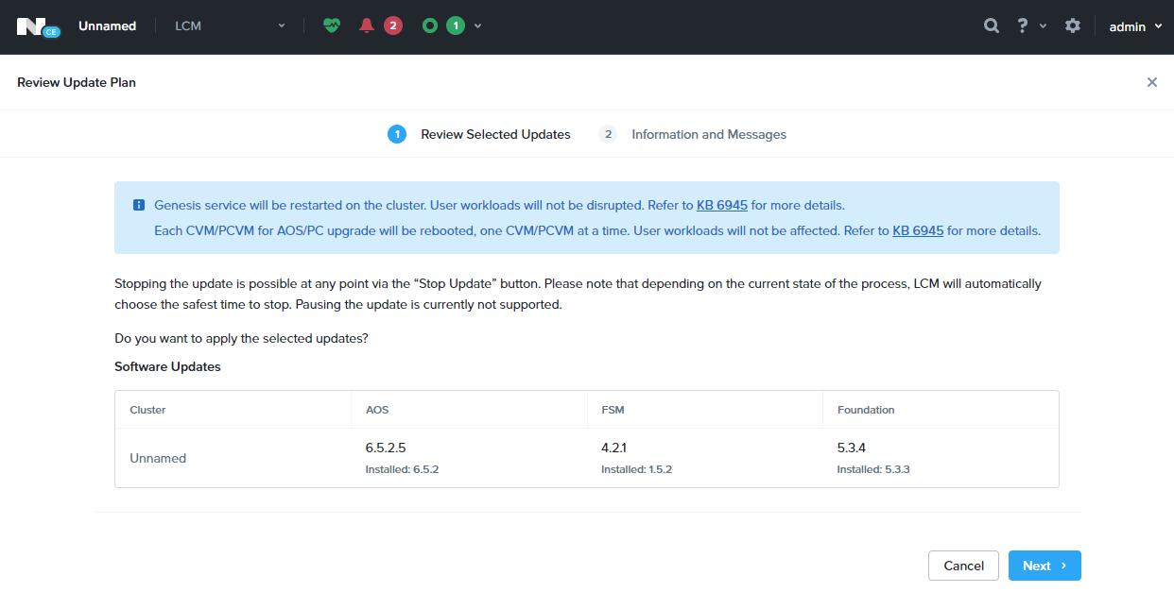
Task: Click the Cancel button
Action: 963,566
